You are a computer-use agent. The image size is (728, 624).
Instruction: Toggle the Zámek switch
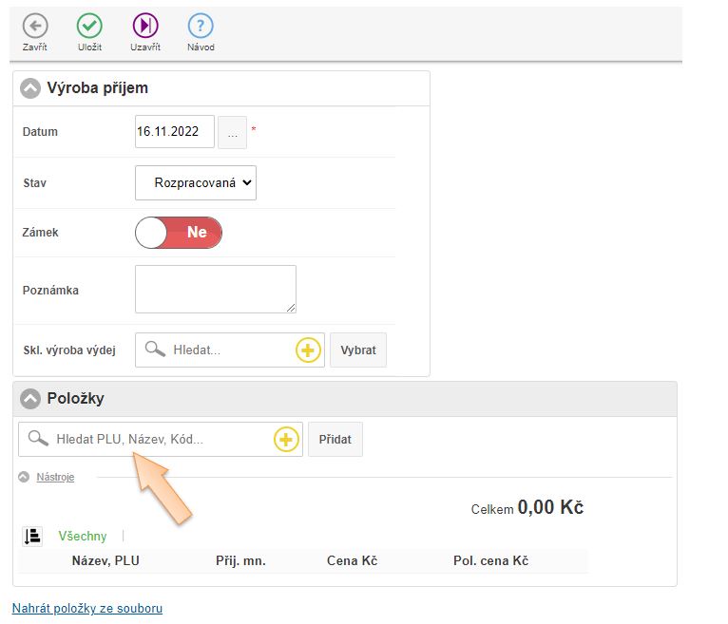179,233
